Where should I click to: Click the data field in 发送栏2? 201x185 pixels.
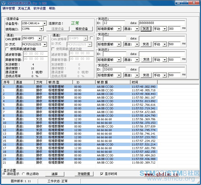tap(162, 38)
